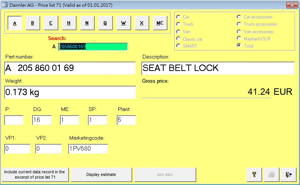The width and height of the screenshot is (300, 185).
Task: Click the window icon in title bar
Action: (x=5, y=5)
